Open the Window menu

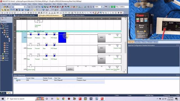(60, 4)
